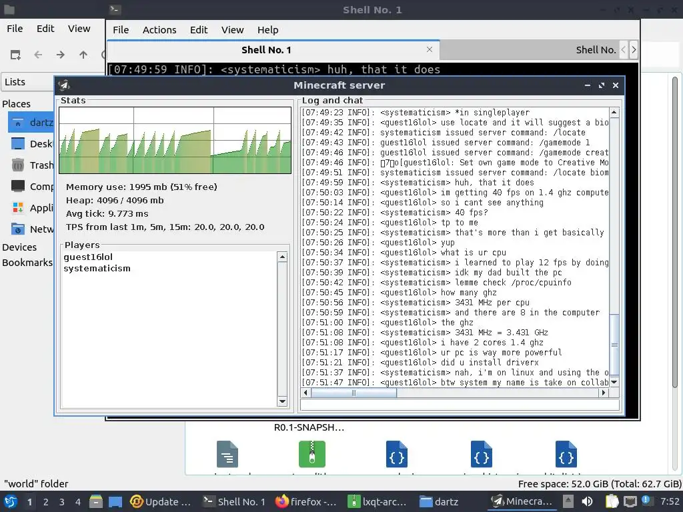Navigate up to parent folder in file manager

point(83,55)
